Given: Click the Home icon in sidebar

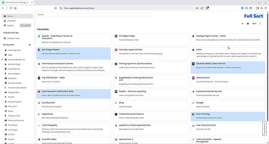Looking at the screenshot, I should coord(5,16).
